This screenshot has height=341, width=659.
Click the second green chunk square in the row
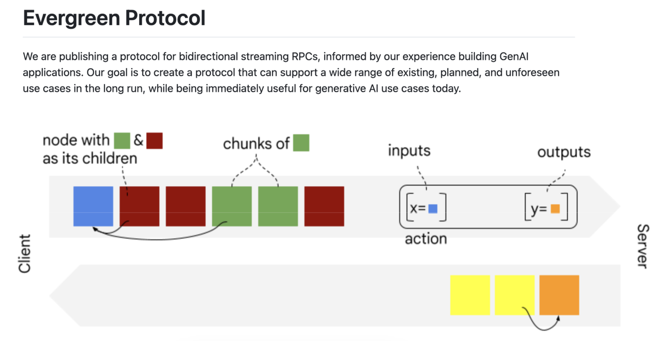tap(278, 206)
